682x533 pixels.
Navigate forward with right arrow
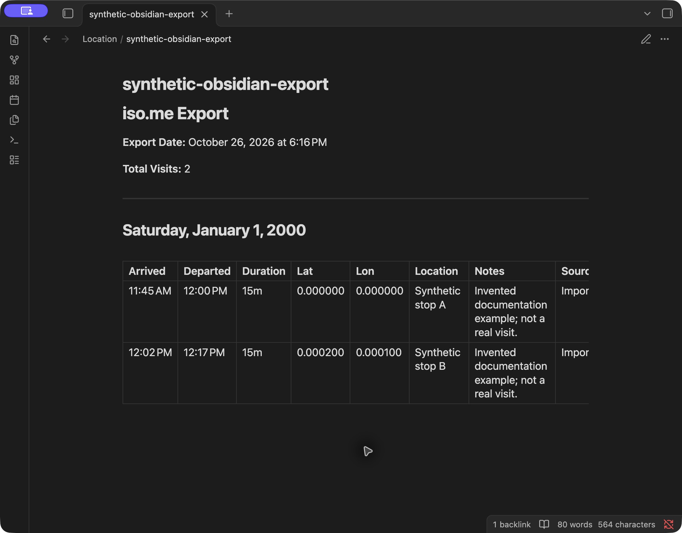(65, 39)
